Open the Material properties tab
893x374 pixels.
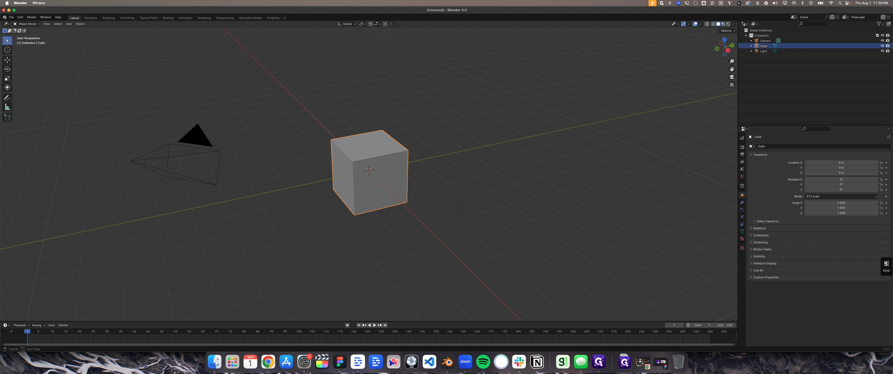click(742, 239)
